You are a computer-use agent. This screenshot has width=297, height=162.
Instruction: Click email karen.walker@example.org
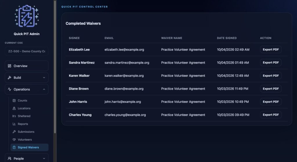[x=124, y=76]
